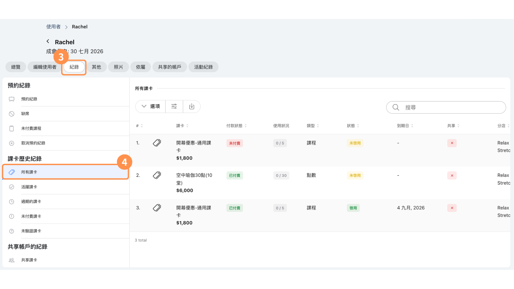The width and height of the screenshot is (514, 289).
Task: Click the 取消預約紀錄 circled-x icon
Action: [x=12, y=143]
